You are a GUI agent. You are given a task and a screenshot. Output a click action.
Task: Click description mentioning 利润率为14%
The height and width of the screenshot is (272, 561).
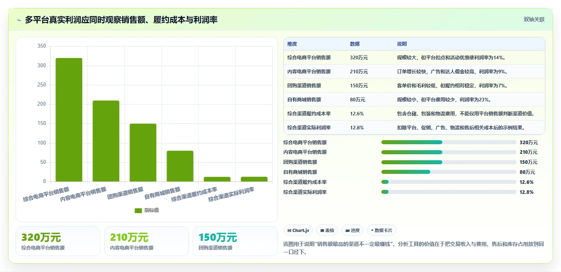click(x=451, y=58)
